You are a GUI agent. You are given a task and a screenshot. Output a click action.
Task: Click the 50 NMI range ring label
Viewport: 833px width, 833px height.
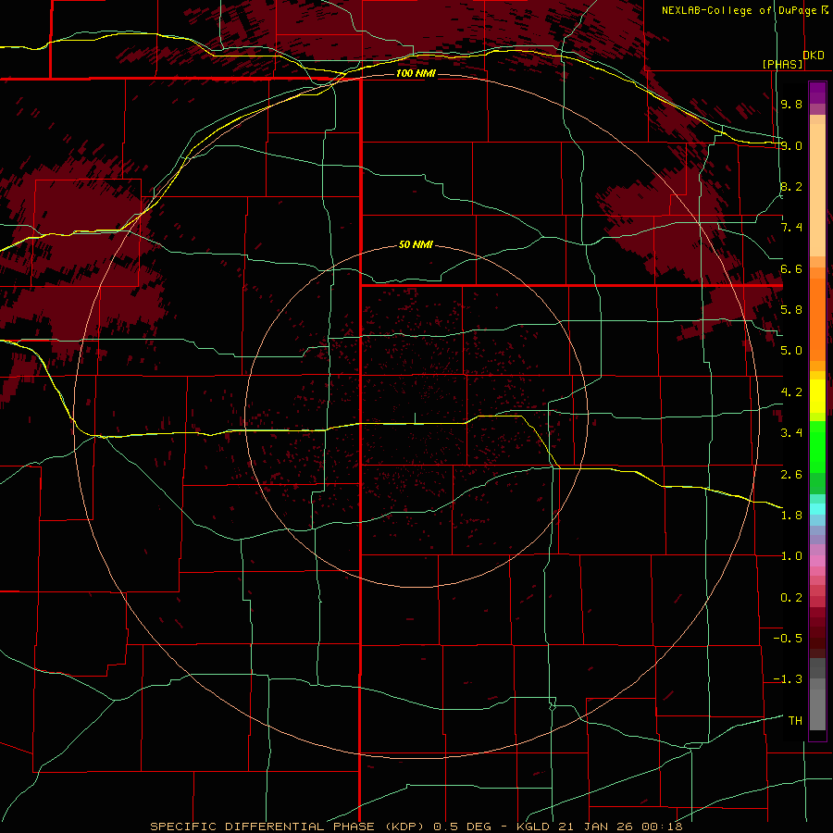(416, 244)
